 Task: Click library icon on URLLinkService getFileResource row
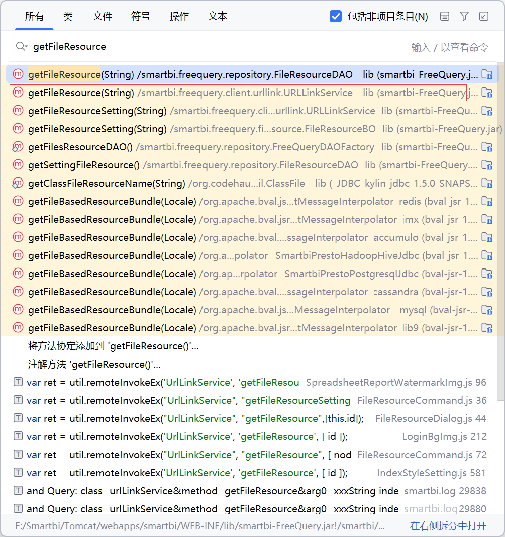(x=487, y=93)
